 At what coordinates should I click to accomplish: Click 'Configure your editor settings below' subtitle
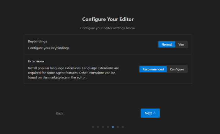108,28
